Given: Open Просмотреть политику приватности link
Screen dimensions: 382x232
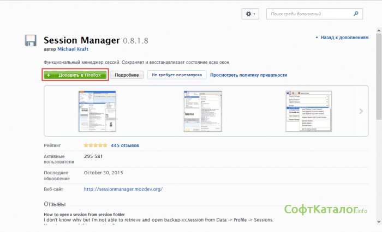Looking at the screenshot, I should (248, 75).
